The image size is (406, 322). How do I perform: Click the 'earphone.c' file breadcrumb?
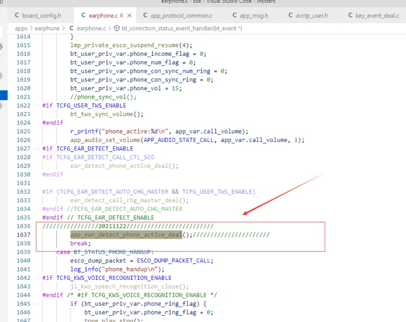[91, 28]
